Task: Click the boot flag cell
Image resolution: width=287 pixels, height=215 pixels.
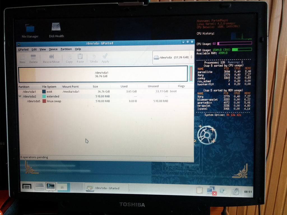Action: coord(173,91)
